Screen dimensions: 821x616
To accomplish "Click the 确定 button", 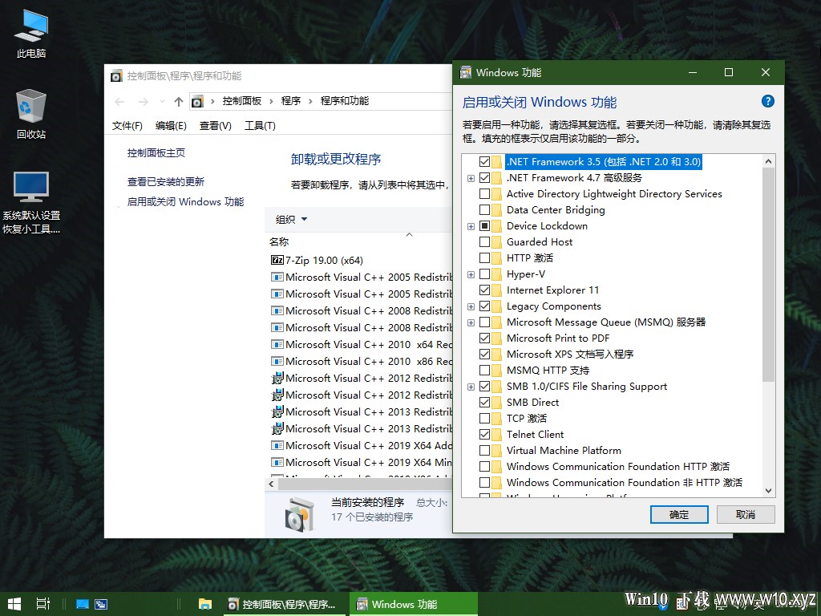I will tap(679, 514).
